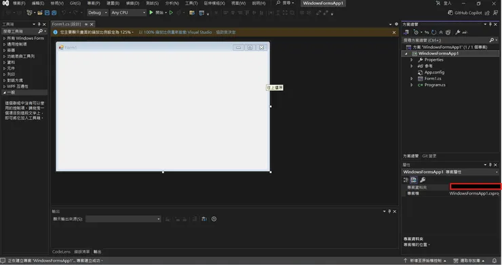This screenshot has height=265, width=502.
Task: Click Output panel clock timestamp icon
Action: coord(214,219)
